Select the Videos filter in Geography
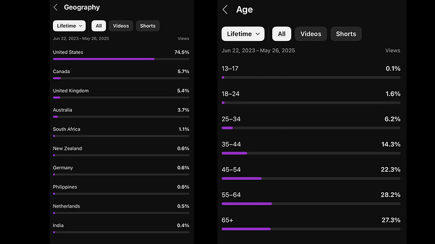Screen dimensions: 435x244 pos(121,26)
